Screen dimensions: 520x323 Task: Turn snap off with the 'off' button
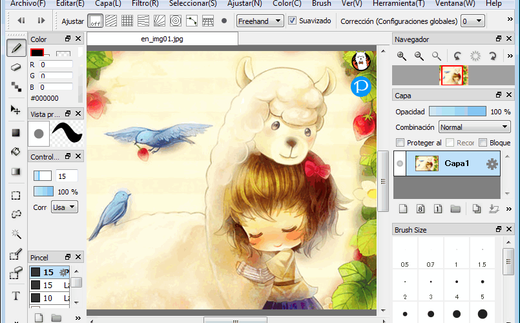click(x=95, y=21)
